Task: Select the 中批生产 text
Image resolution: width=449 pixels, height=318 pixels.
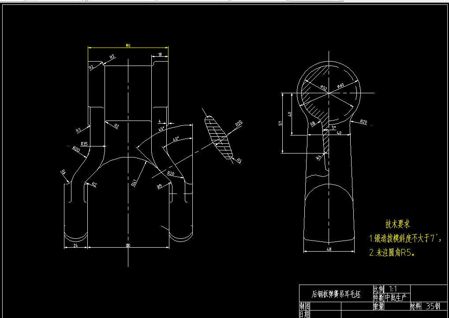Action: (x=396, y=297)
